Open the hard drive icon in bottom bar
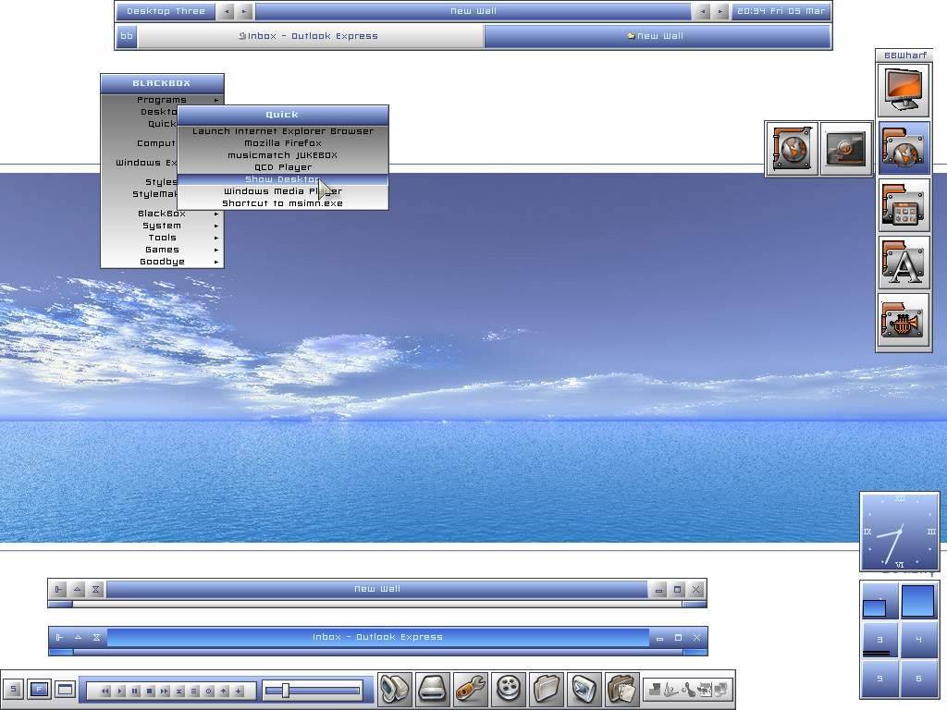The width and height of the screenshot is (947, 710). (433, 689)
